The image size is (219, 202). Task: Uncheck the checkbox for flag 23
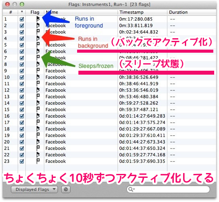pos(22,161)
